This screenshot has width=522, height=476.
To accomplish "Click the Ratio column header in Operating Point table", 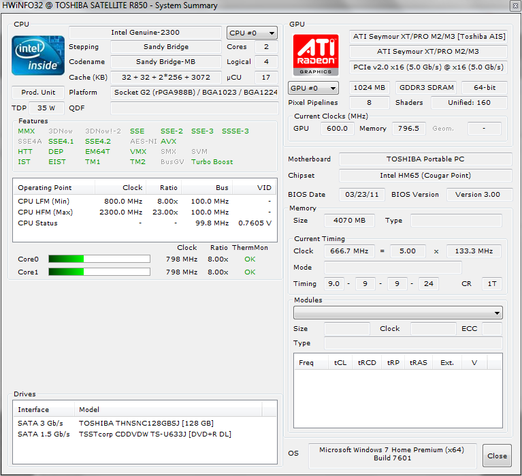I will click(x=164, y=187).
